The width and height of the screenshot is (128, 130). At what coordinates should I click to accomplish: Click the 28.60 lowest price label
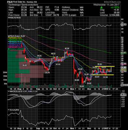tap(81, 86)
